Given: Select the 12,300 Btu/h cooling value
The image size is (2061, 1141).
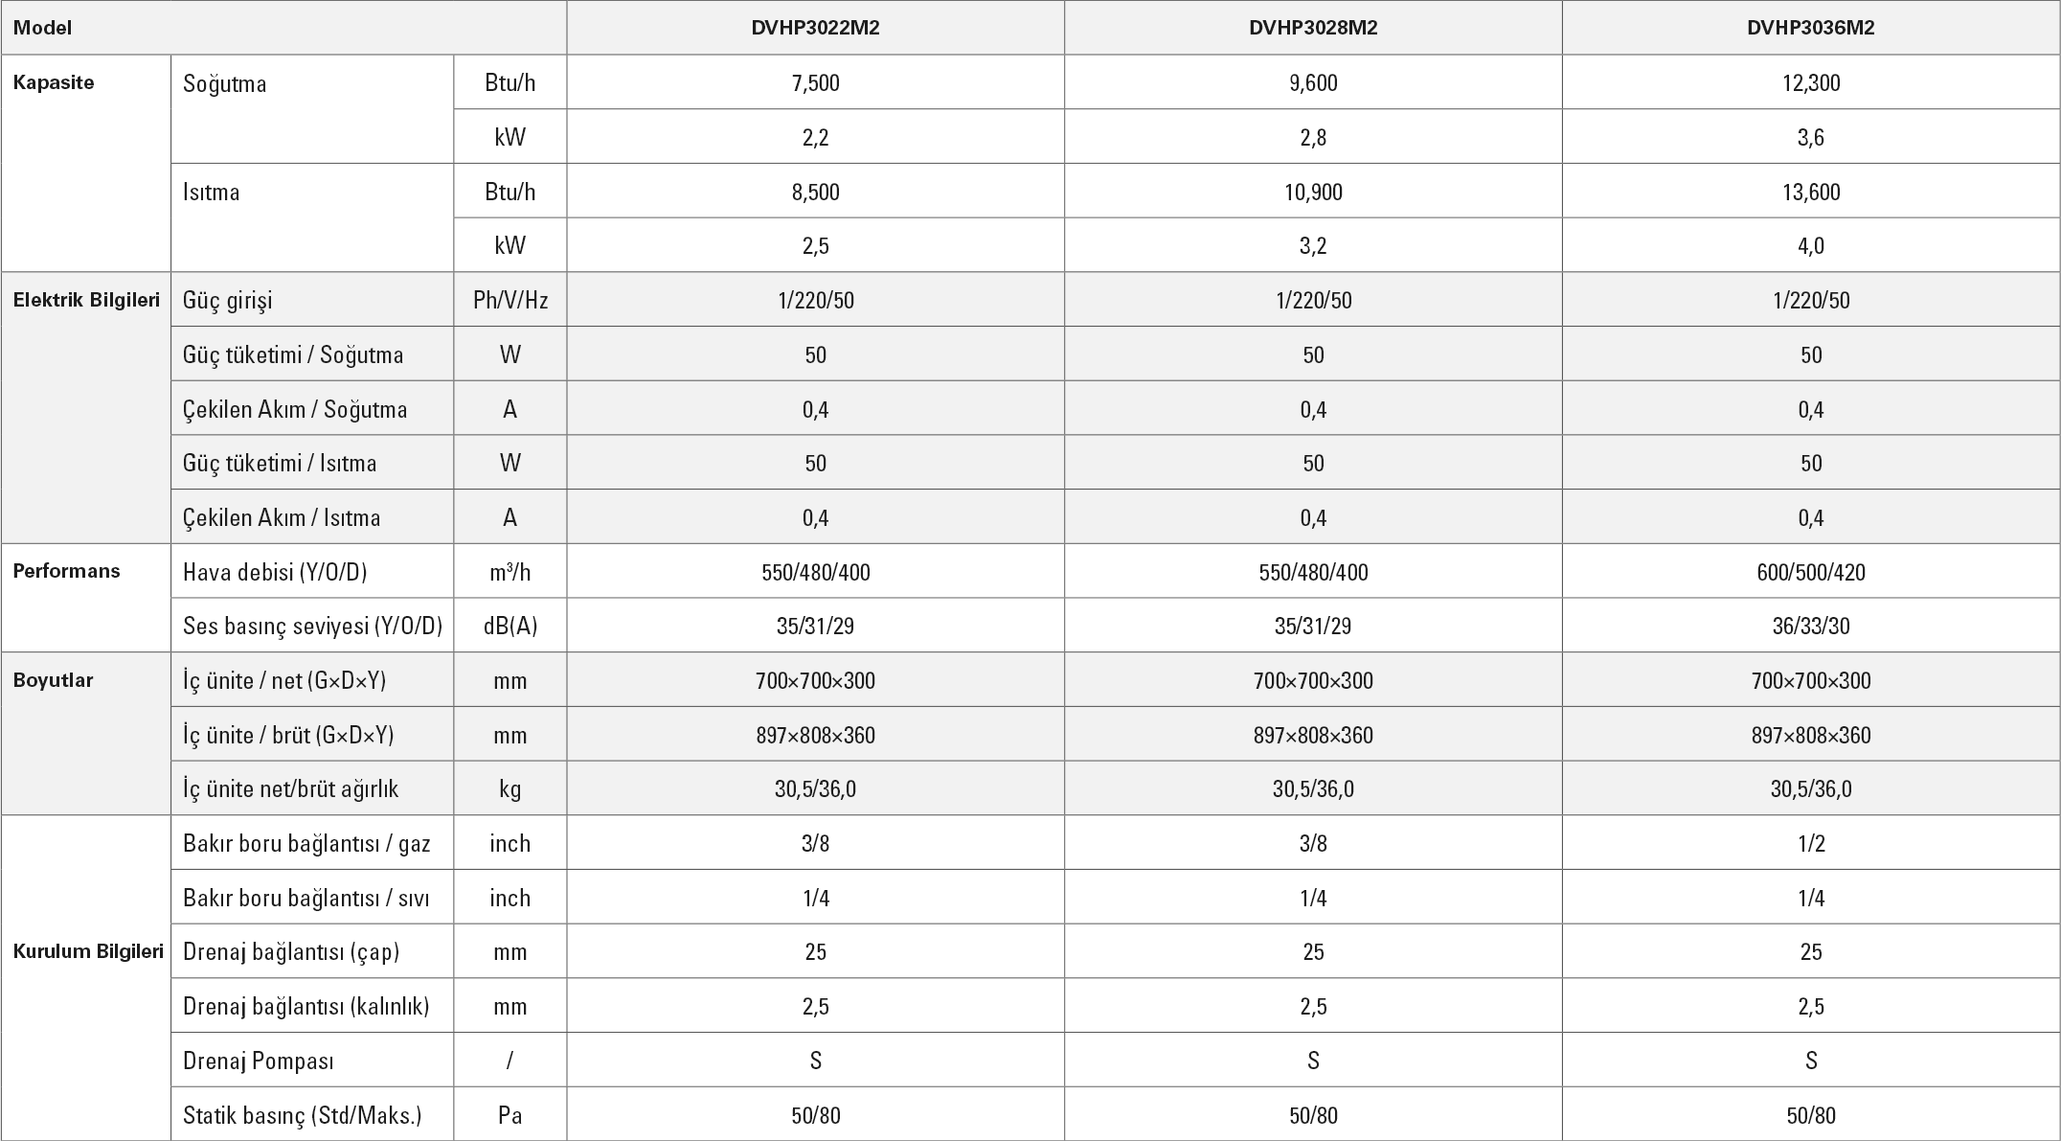Looking at the screenshot, I should pyautogui.click(x=1811, y=83).
